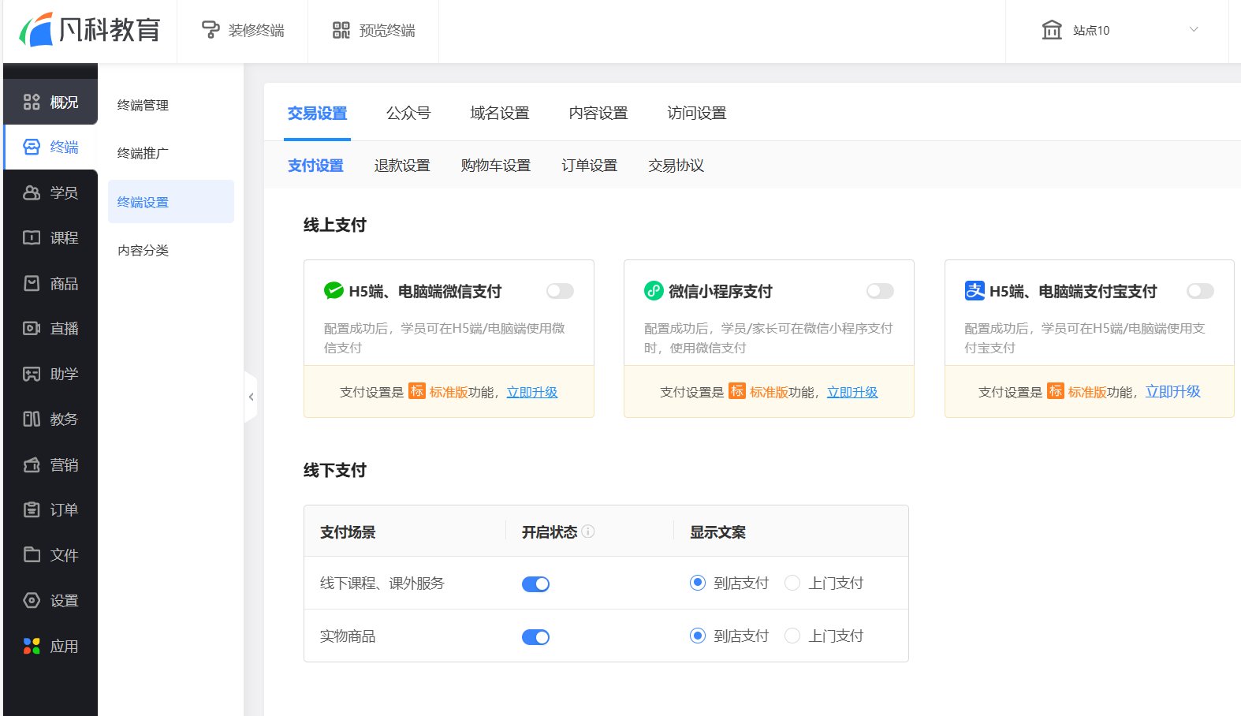
Task: Collapse the secondary sidebar panel
Action: tap(251, 397)
